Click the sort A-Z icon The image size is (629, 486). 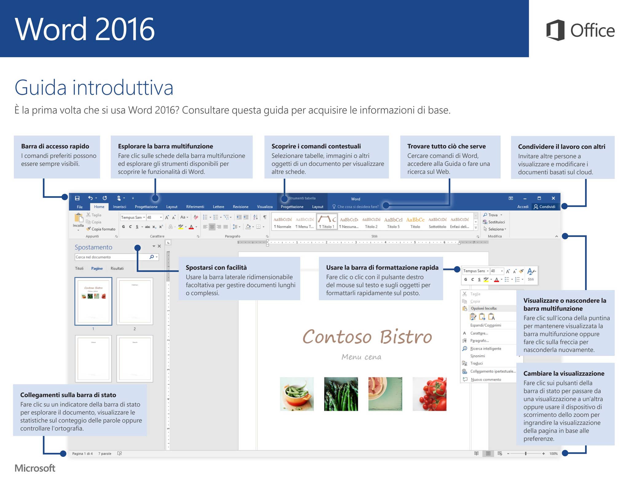coord(256,217)
